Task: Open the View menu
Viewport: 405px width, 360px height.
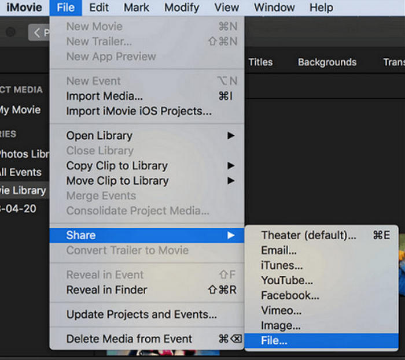Action: coord(227,8)
